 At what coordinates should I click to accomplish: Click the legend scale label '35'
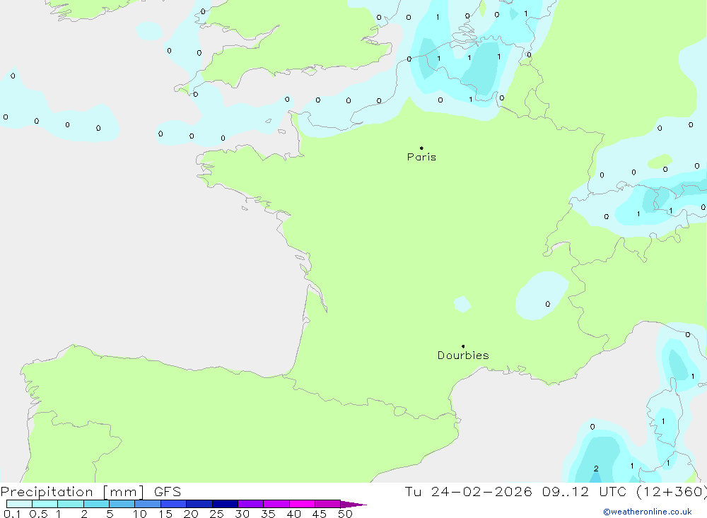pos(268,514)
